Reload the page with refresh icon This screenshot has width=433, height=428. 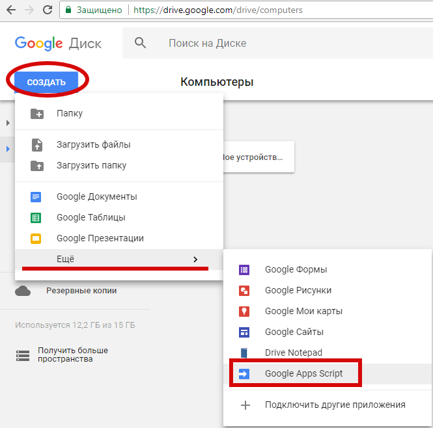click(x=48, y=10)
